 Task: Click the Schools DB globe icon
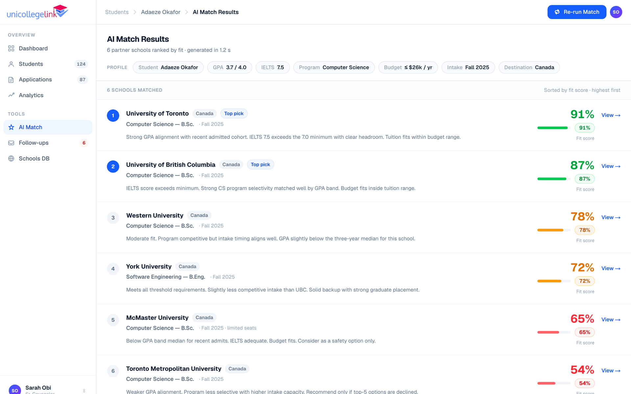(x=11, y=159)
